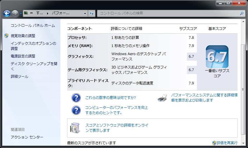Click the ディスクのデータ転送速度 detail text
The height and width of the screenshot is (148, 248).
(132, 83)
